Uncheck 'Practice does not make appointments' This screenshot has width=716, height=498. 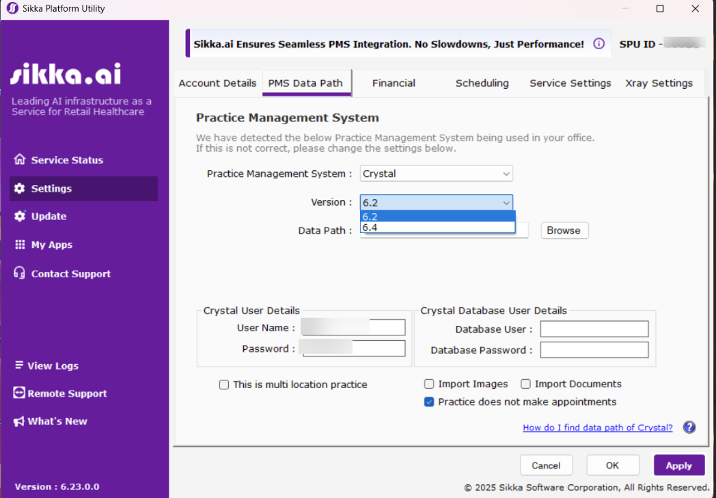coord(429,402)
